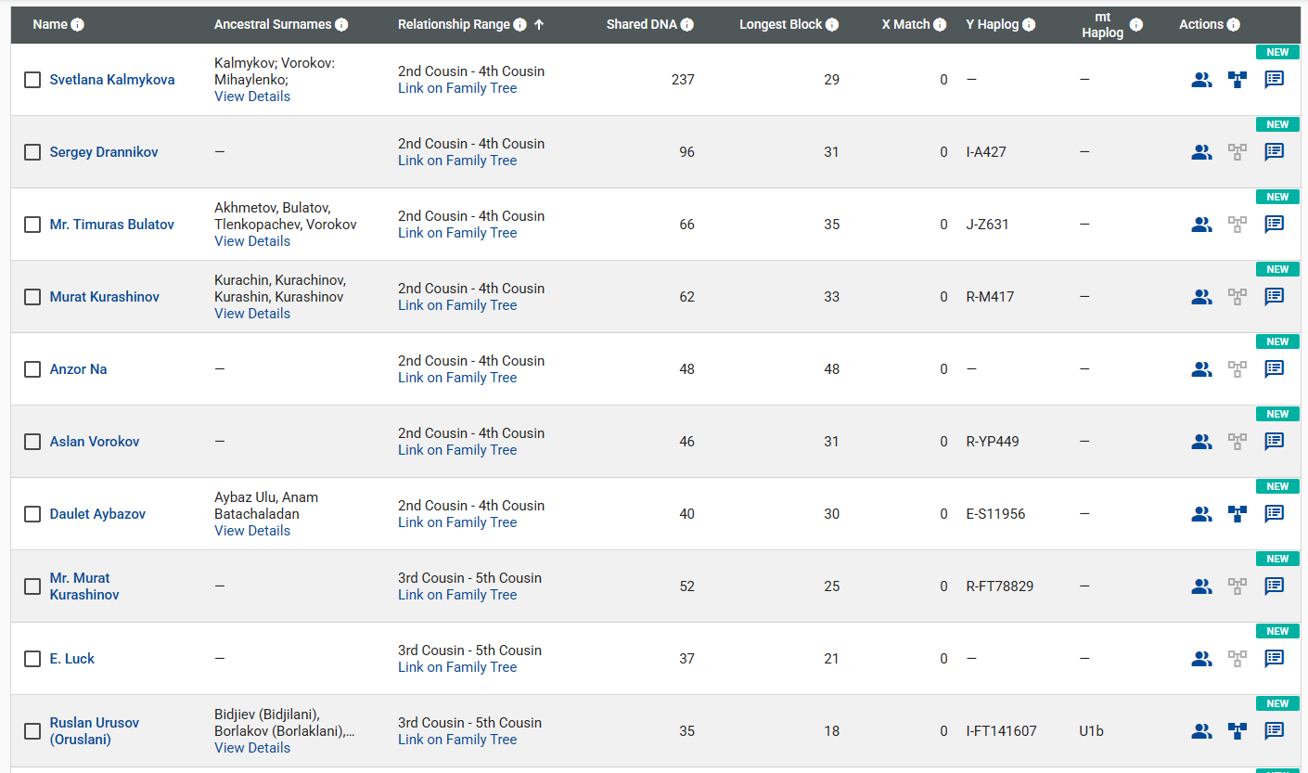Open notes icon for Anzor Na
The height and width of the screenshot is (773, 1308).
tap(1275, 369)
